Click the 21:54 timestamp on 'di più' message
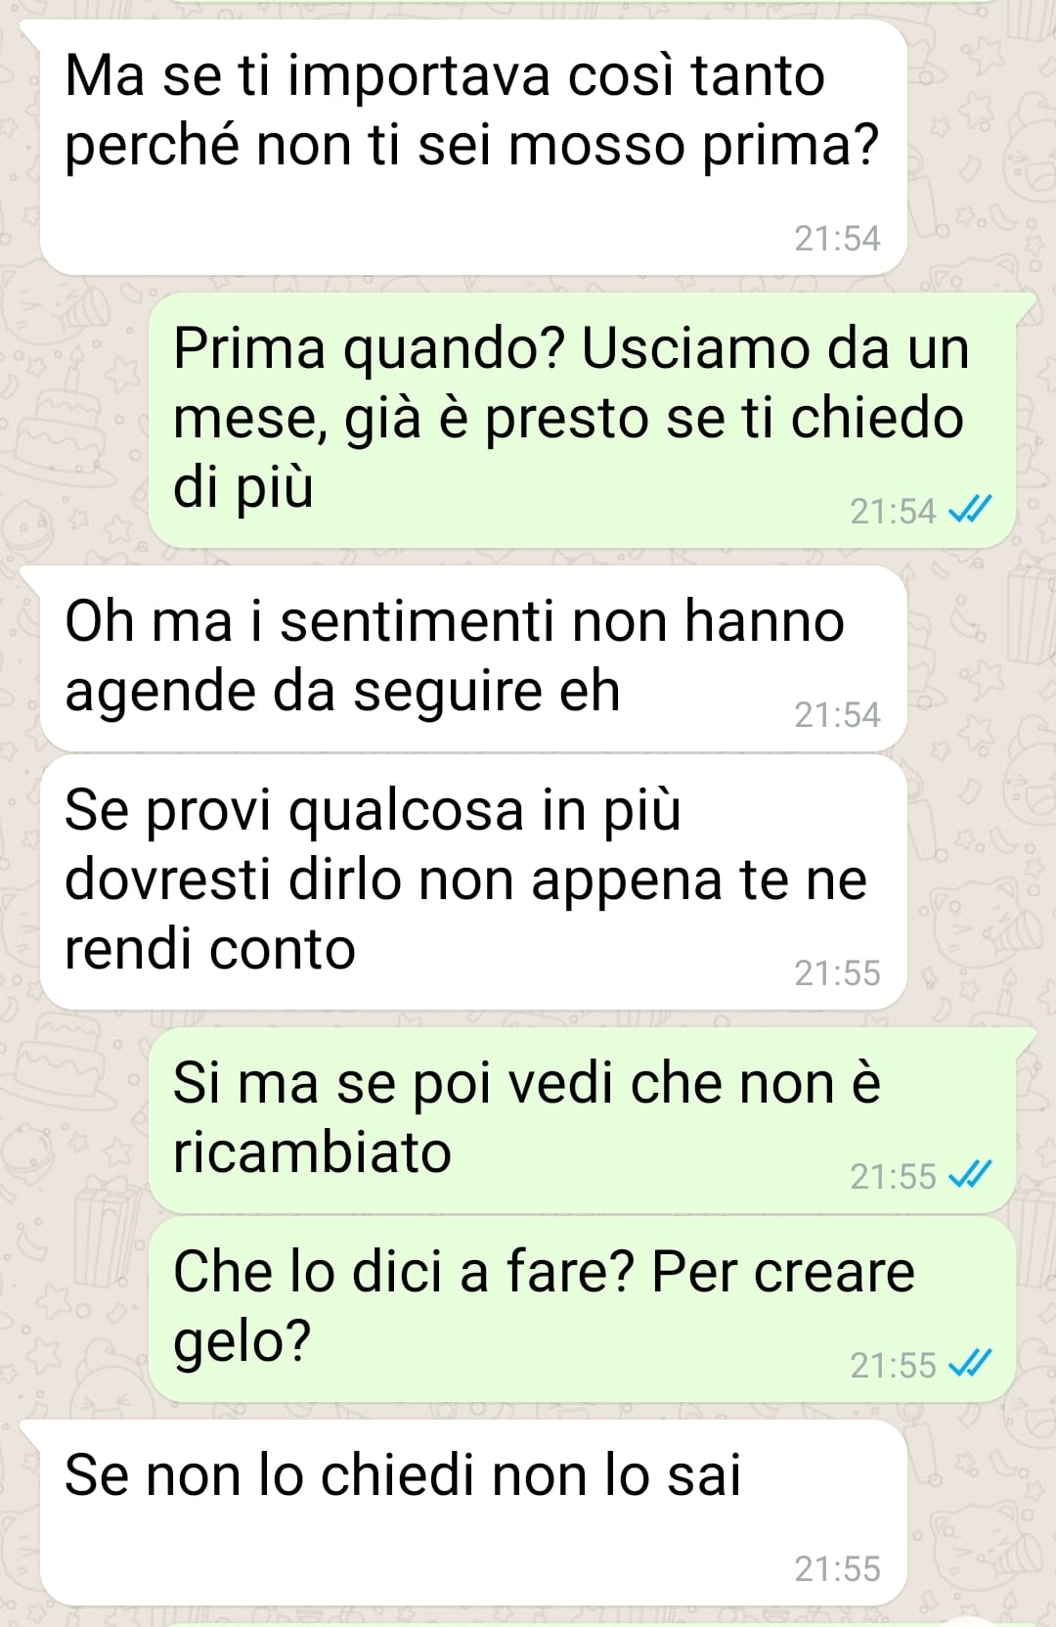This screenshot has width=1056, height=1627. pyautogui.click(x=893, y=511)
